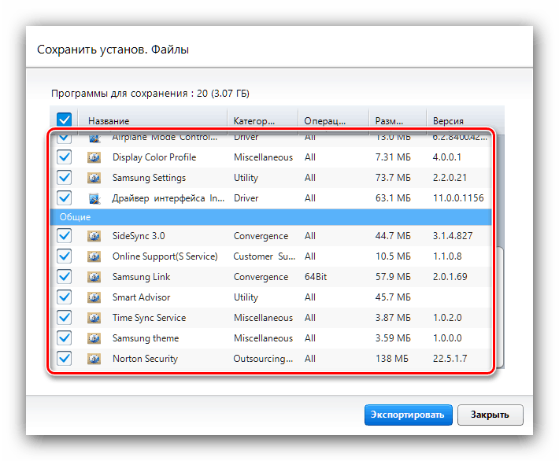Image resolution: width=559 pixels, height=461 pixels.
Task: Click the 73.7 МБ size value
Action: coord(393,178)
